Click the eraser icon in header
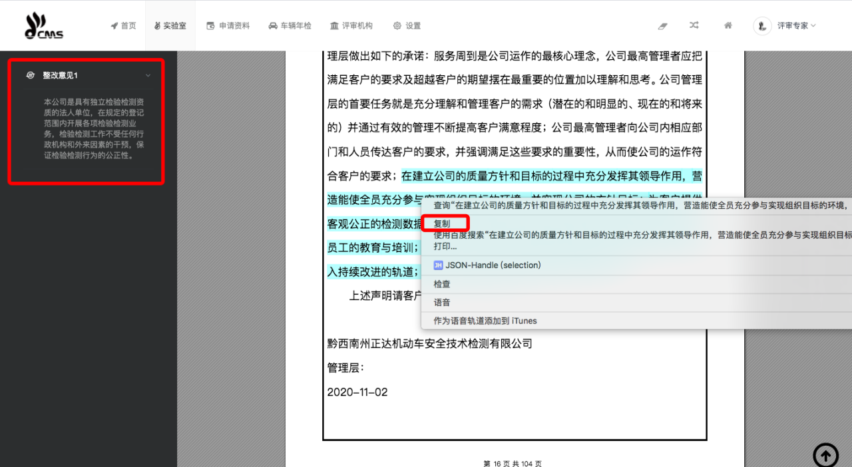Screen dimensions: 852x467 662,26
